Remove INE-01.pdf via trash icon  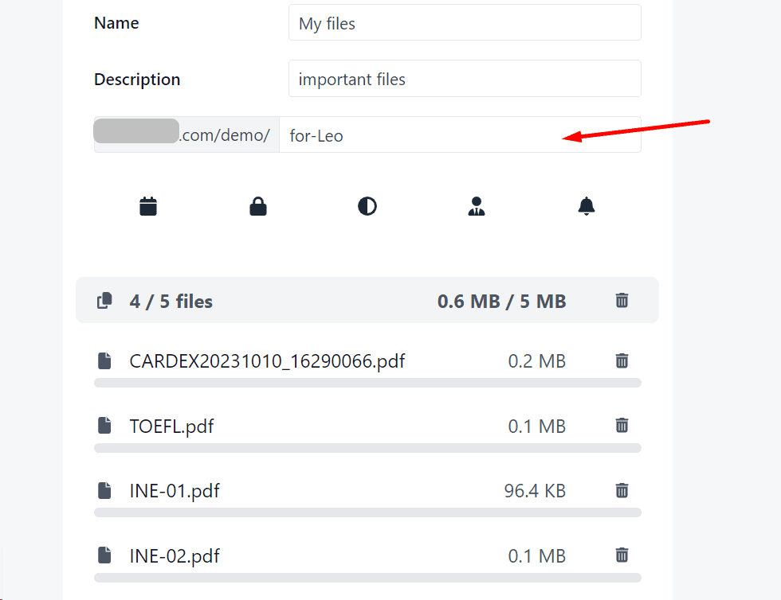pyautogui.click(x=622, y=490)
